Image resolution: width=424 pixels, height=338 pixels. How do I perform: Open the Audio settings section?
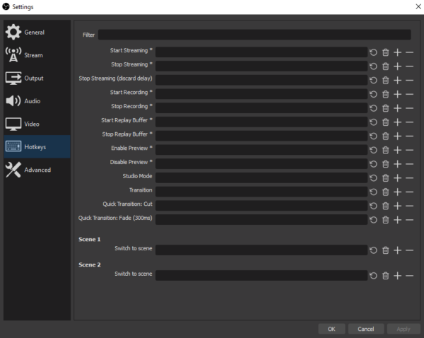click(x=37, y=101)
